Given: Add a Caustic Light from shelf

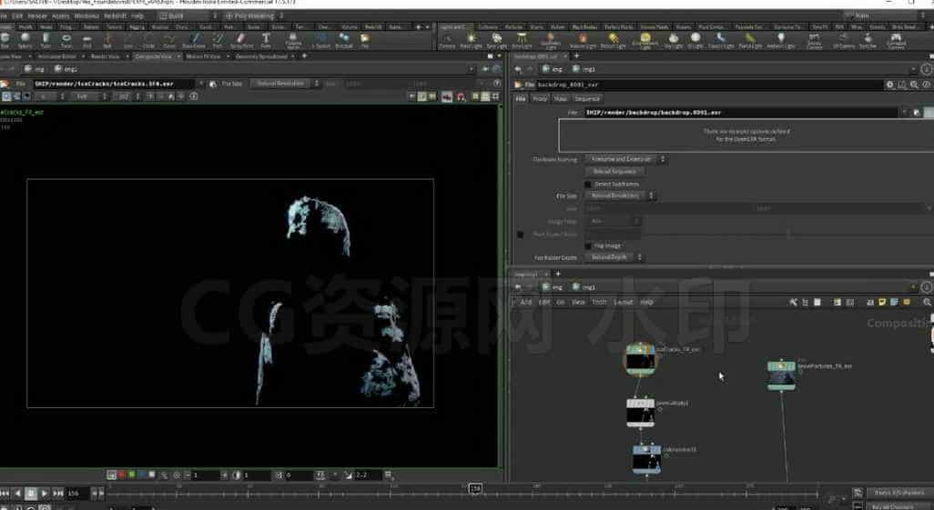Looking at the screenshot, I should coord(721,41).
